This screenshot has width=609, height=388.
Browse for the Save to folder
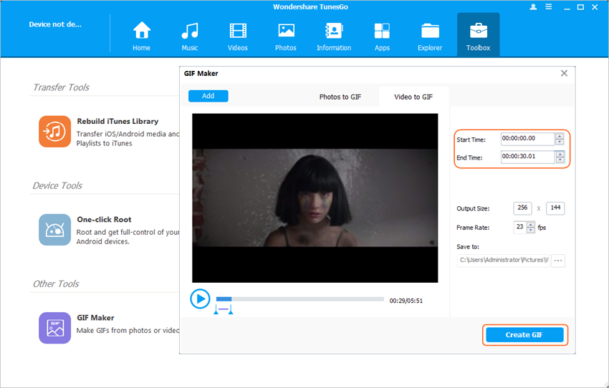pos(557,261)
